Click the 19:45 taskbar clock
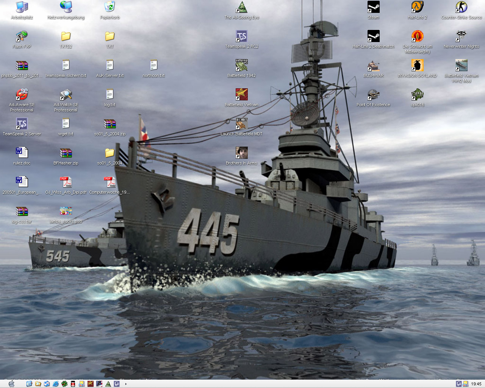 coord(476,384)
